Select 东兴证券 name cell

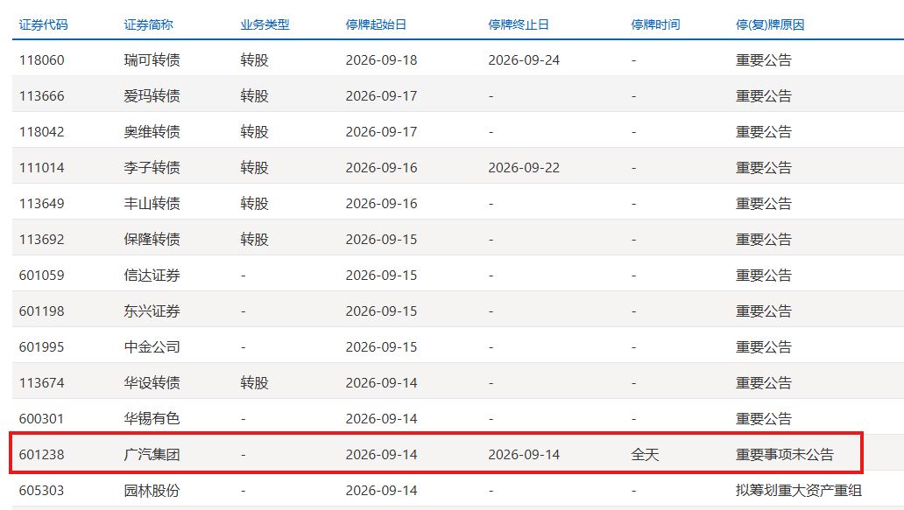152,311
